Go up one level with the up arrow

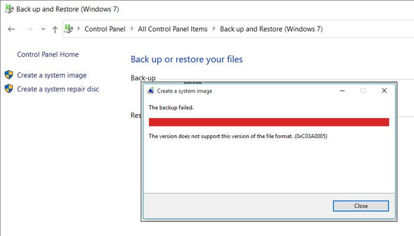coord(55,29)
